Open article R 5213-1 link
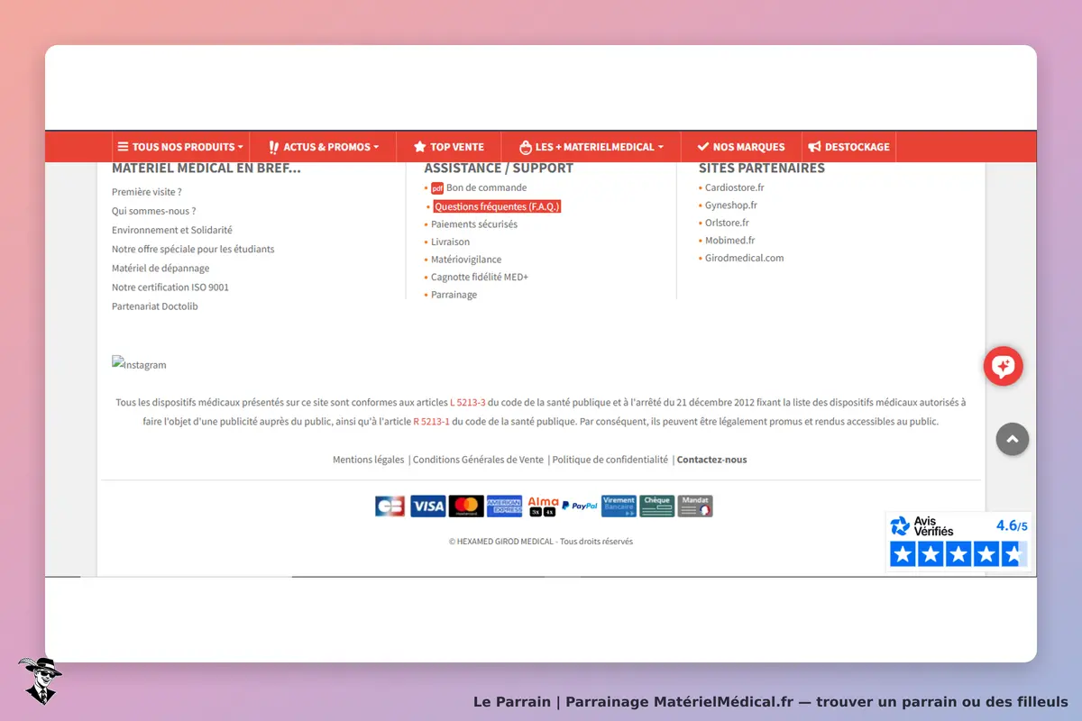 431,421
